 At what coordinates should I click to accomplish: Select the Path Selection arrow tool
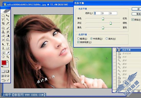3,44
